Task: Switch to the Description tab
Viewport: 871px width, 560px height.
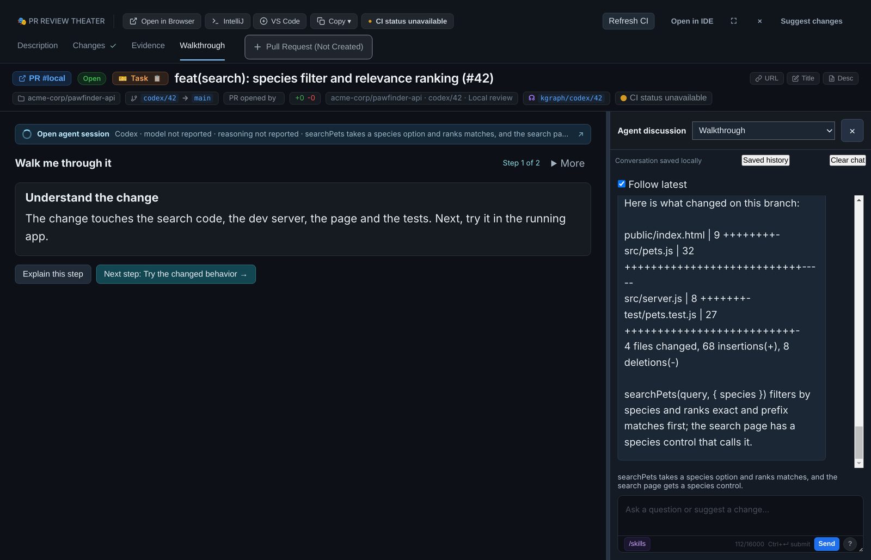Action: click(38, 46)
